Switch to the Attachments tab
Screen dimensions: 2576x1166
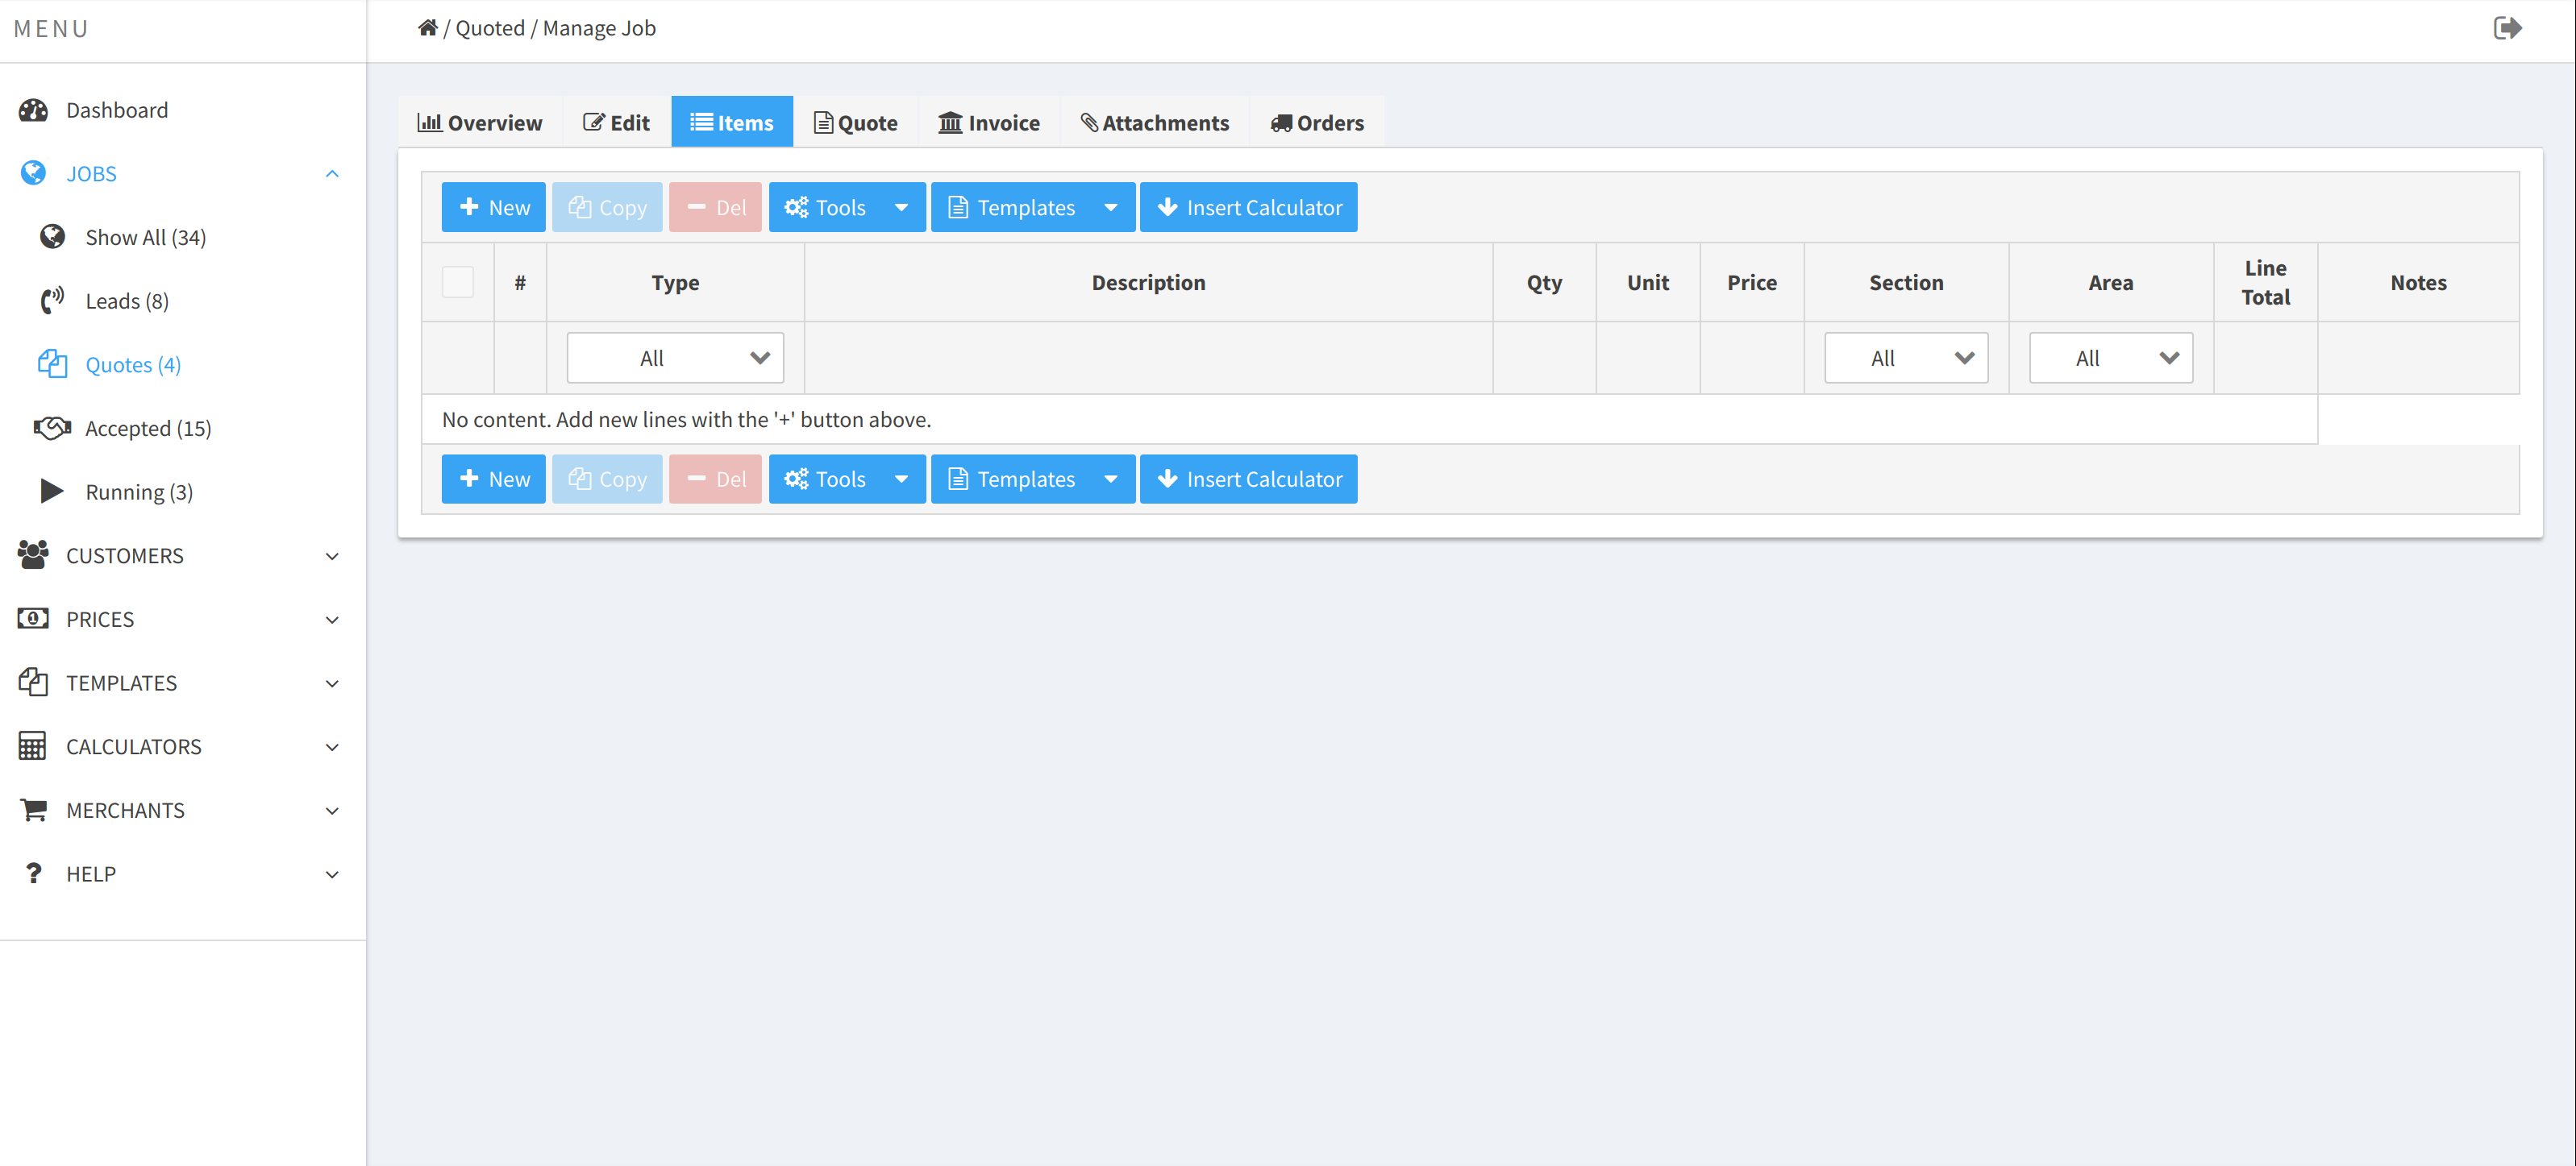(x=1155, y=123)
